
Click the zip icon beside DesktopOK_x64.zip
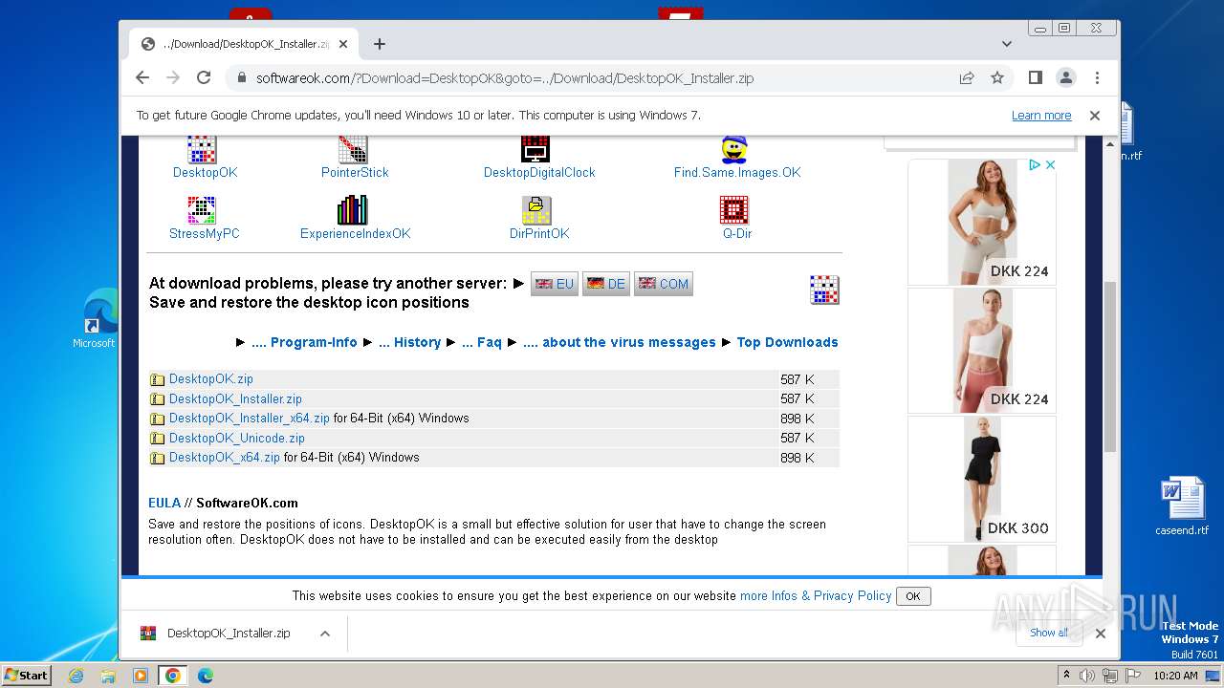(x=158, y=458)
